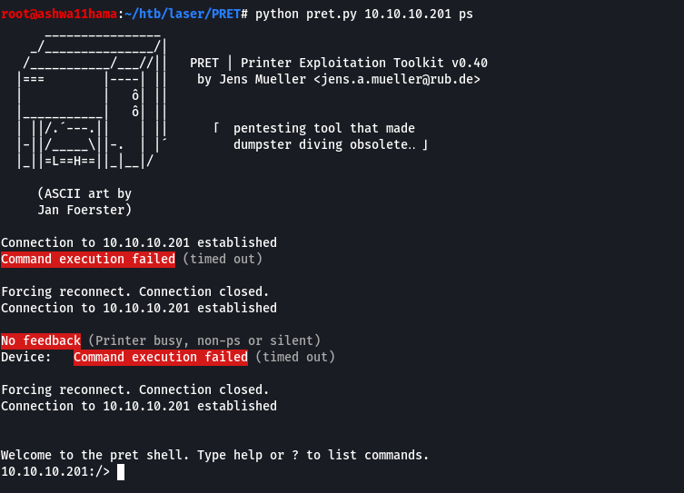Click the 'Device:' label

pos(26,357)
